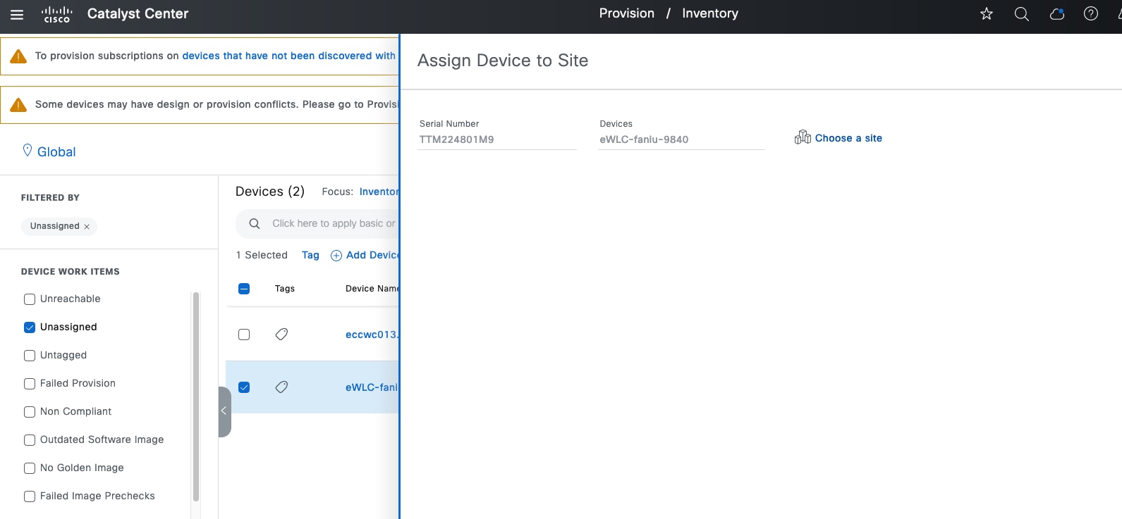
Task: Select the eccwc013 device row checkbox
Action: pos(244,334)
